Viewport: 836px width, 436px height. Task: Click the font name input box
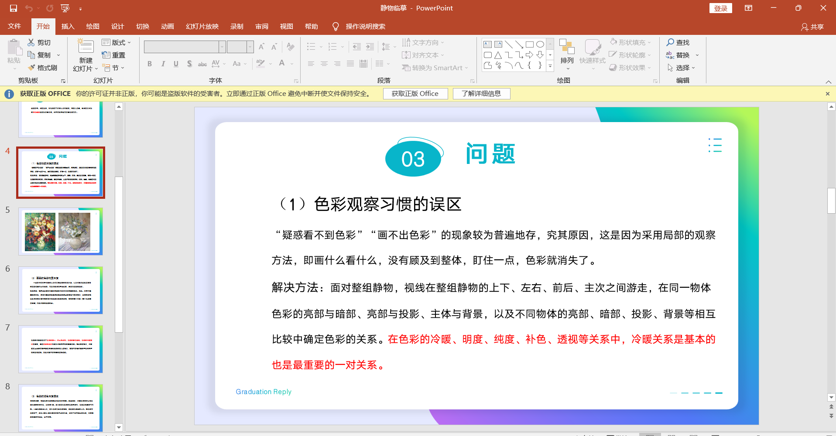(181, 47)
